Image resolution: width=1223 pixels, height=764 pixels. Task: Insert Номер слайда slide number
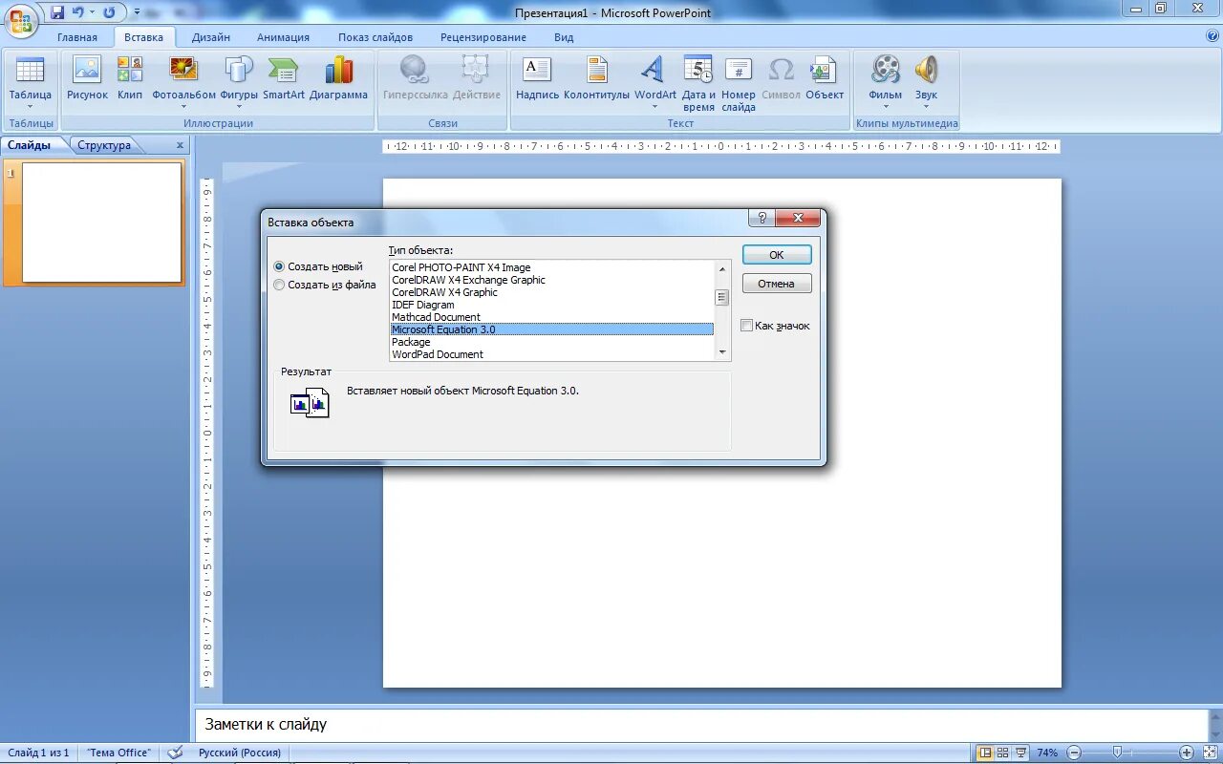[739, 83]
